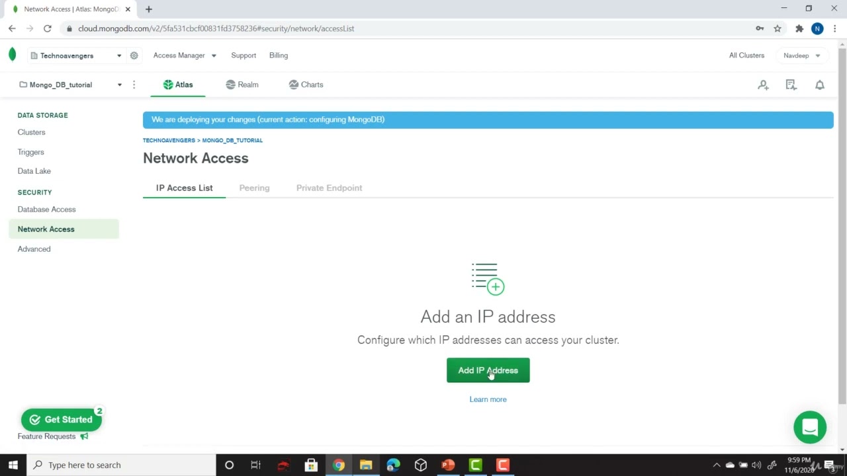This screenshot has height=476, width=847.
Task: Open File Explorer from the taskbar
Action: [x=366, y=465]
